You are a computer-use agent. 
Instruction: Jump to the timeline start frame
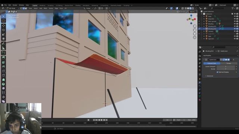pos(94,120)
